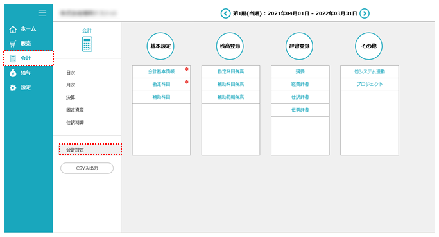This screenshot has height=237, width=439.
Task: Toggle the hamburger menu icon
Action: (x=42, y=13)
